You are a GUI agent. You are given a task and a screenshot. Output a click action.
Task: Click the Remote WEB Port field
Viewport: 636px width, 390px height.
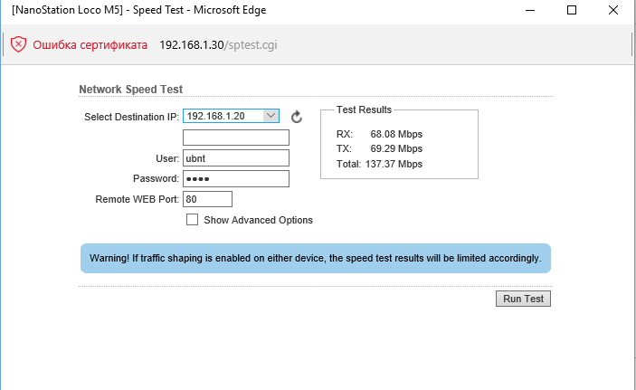[x=208, y=199]
